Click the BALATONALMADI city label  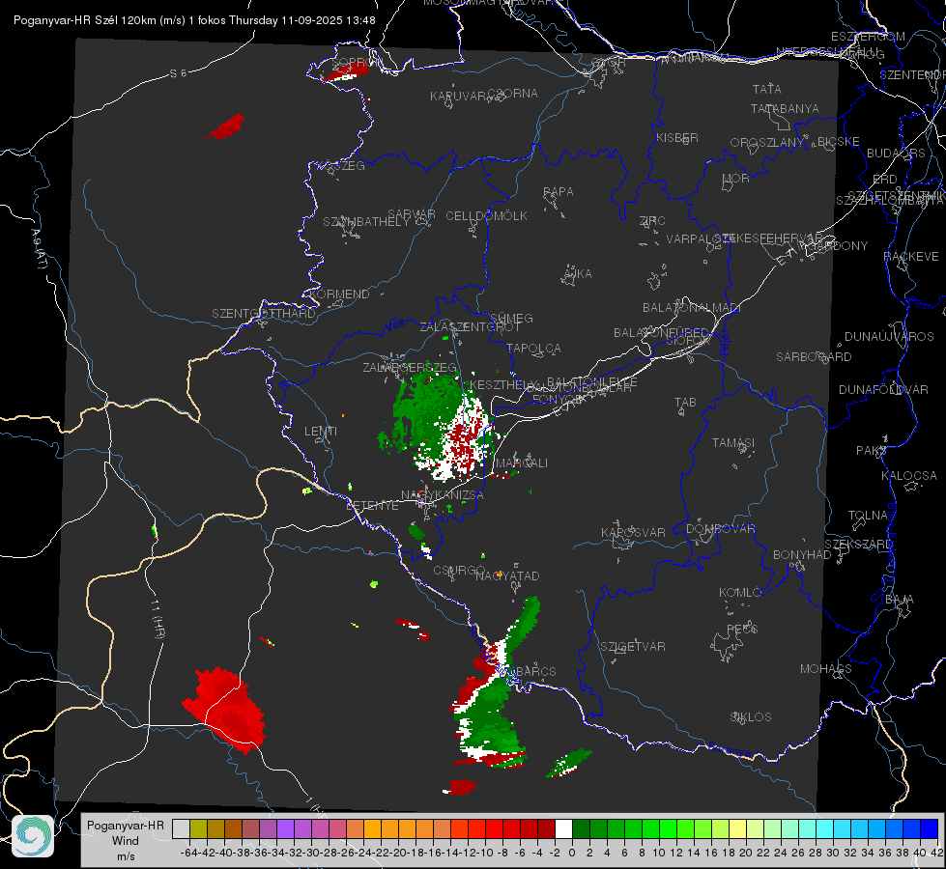[x=692, y=308]
